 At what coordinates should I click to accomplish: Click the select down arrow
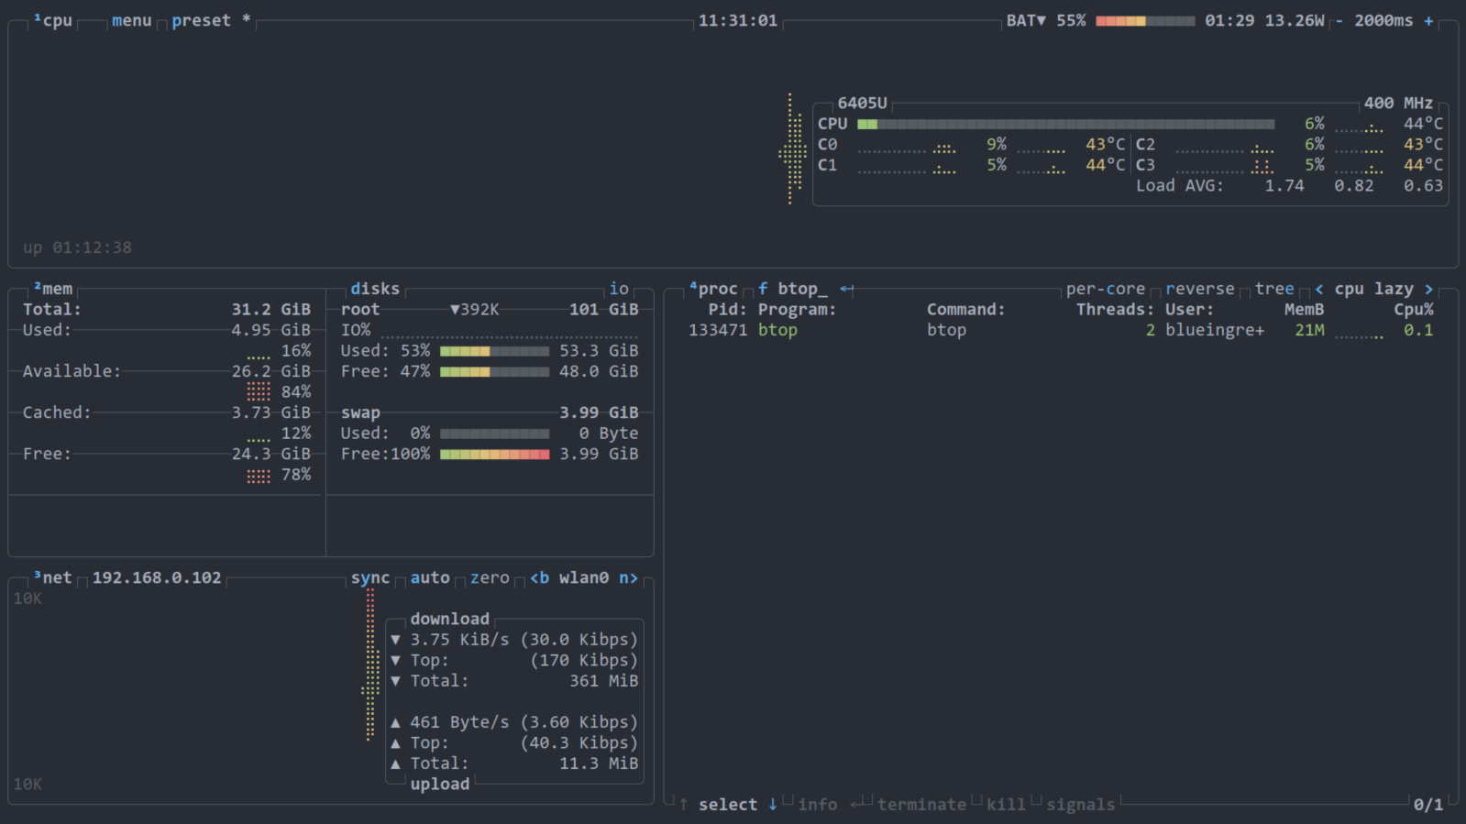(773, 805)
